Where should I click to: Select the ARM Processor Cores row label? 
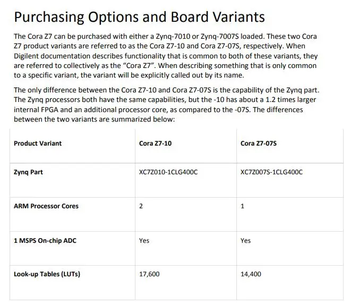pos(46,206)
